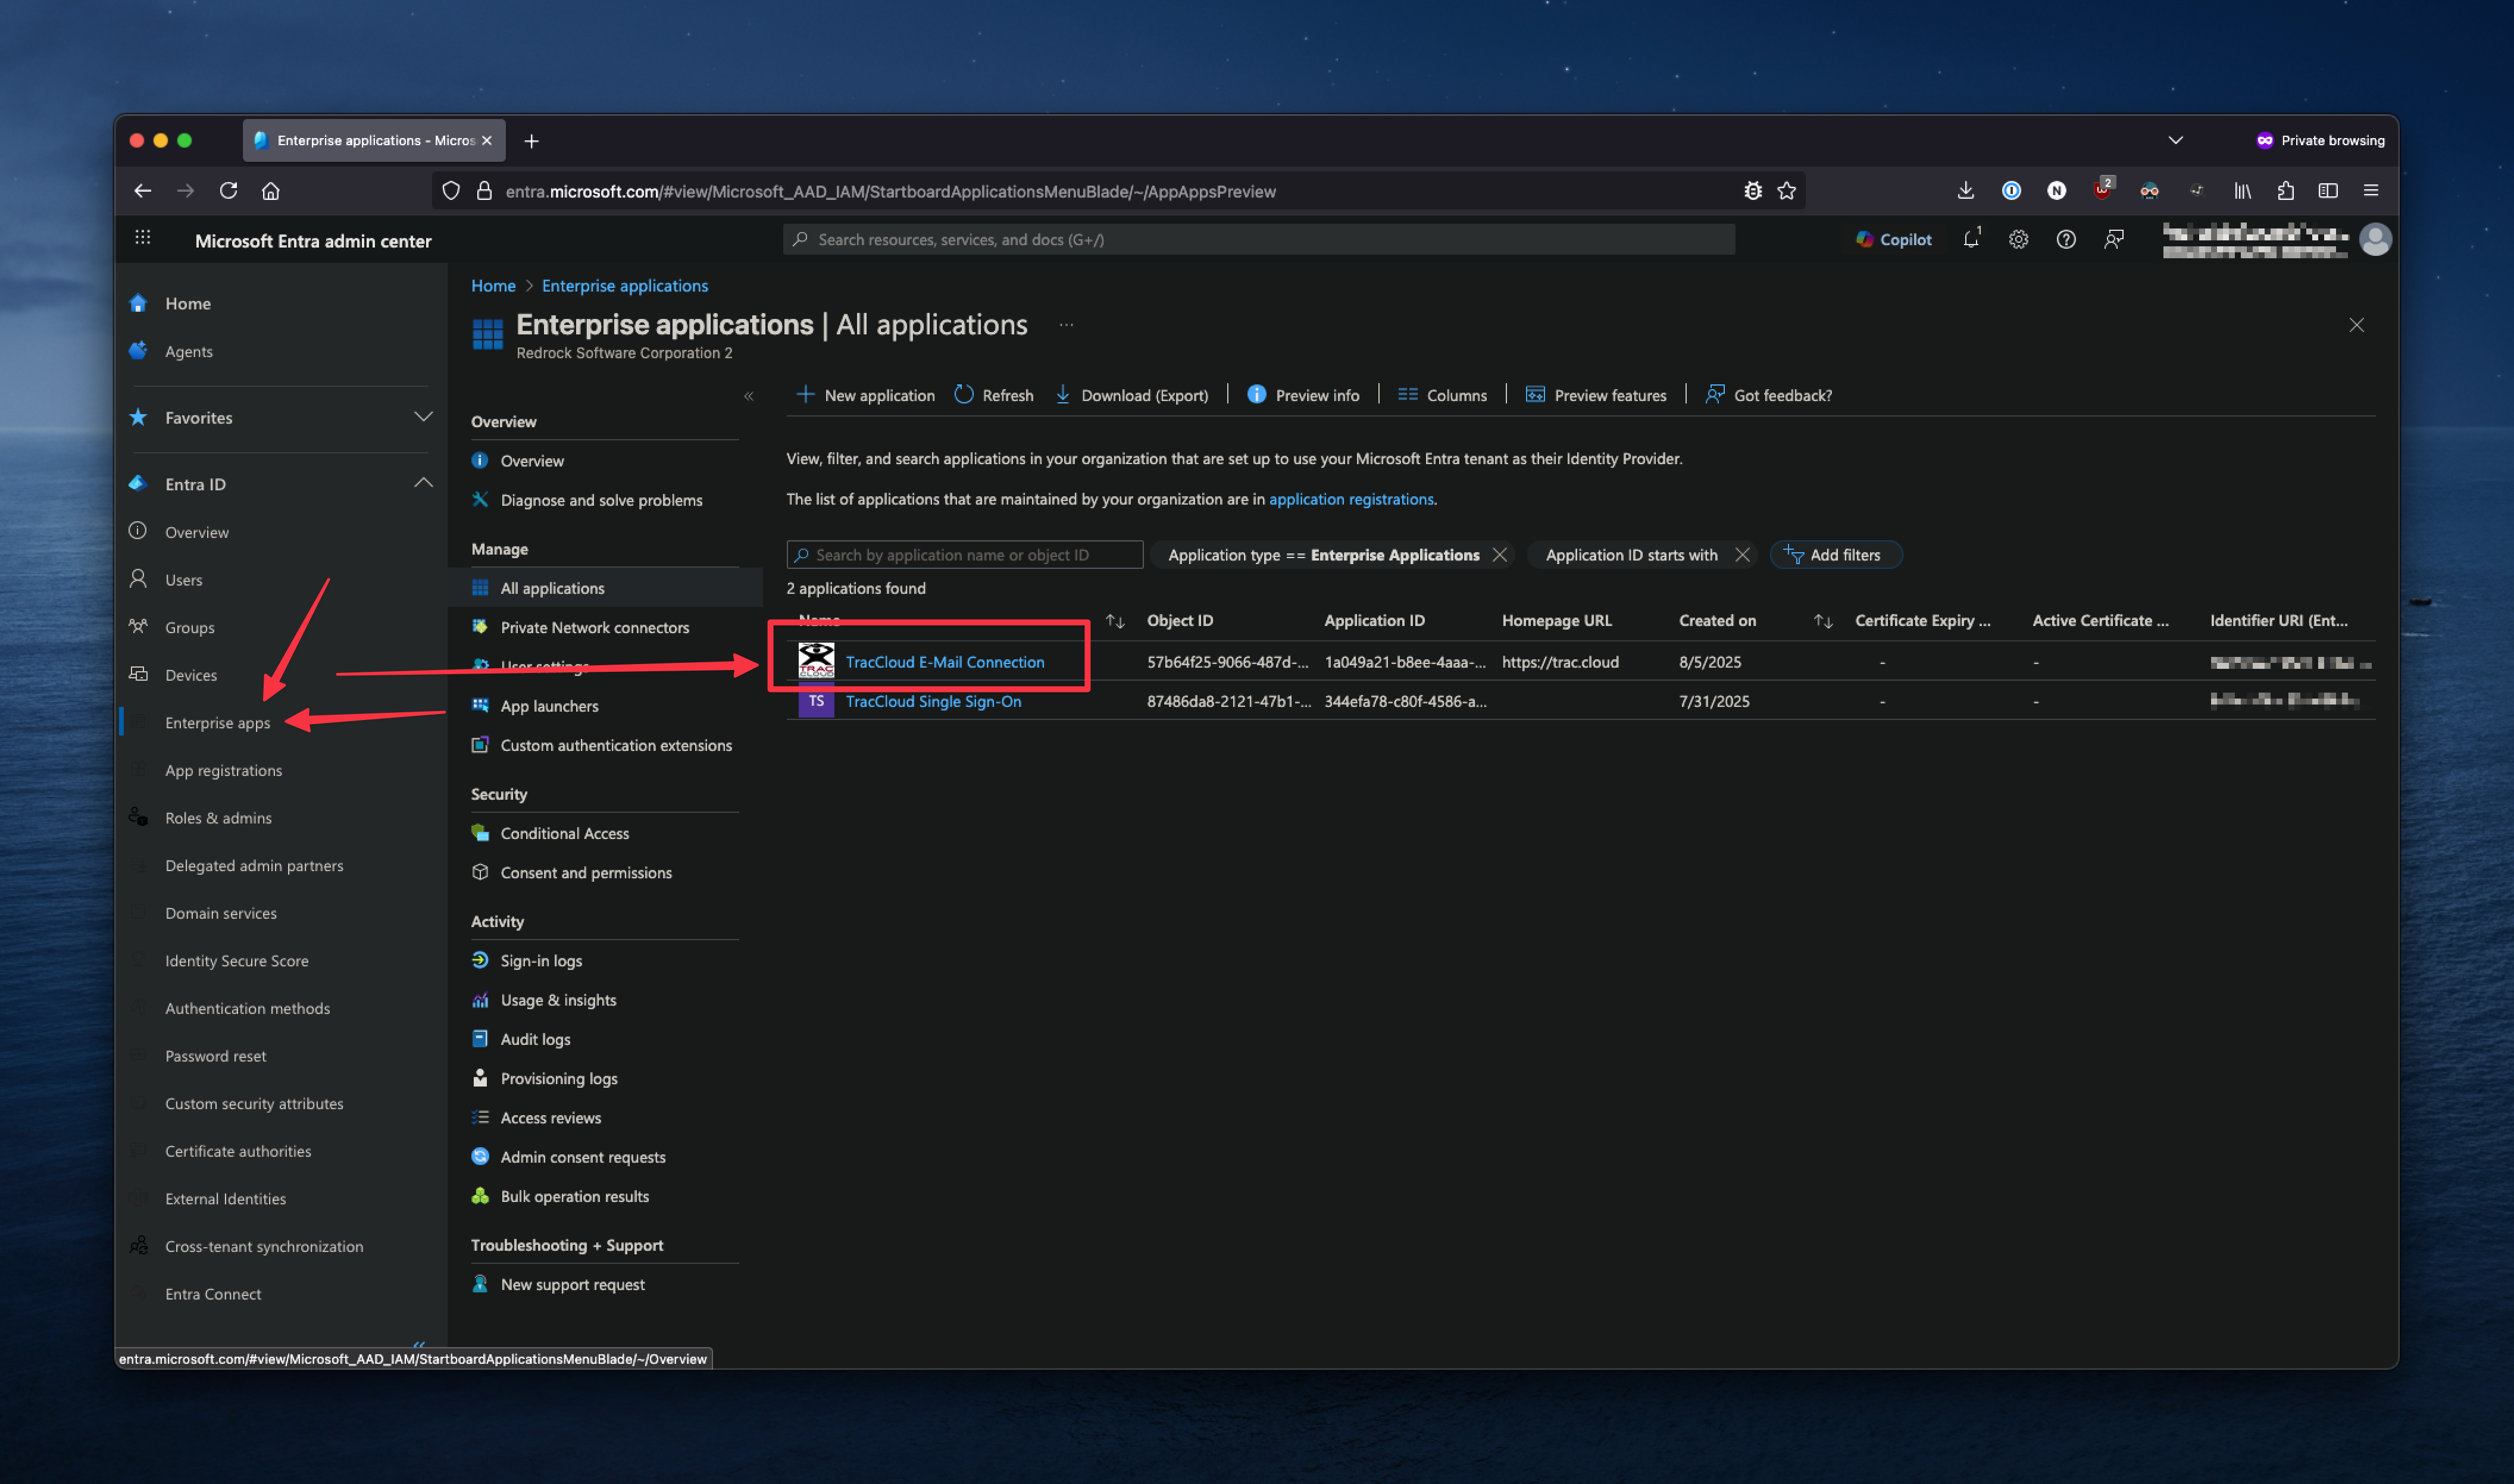
Task: Open the notifications bell icon
Action: pyautogui.click(x=1970, y=240)
